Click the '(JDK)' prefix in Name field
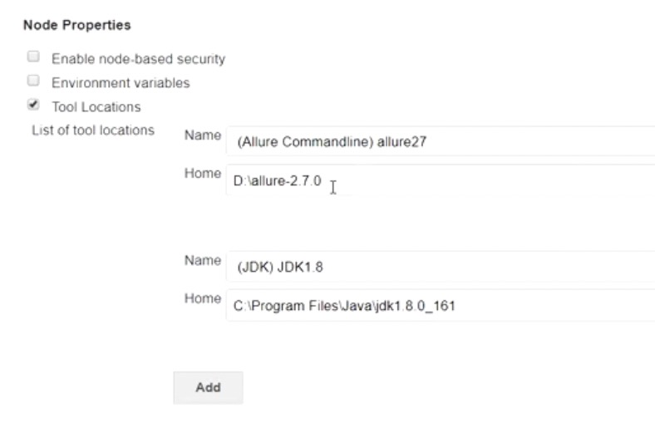The width and height of the screenshot is (655, 424). pos(252,268)
